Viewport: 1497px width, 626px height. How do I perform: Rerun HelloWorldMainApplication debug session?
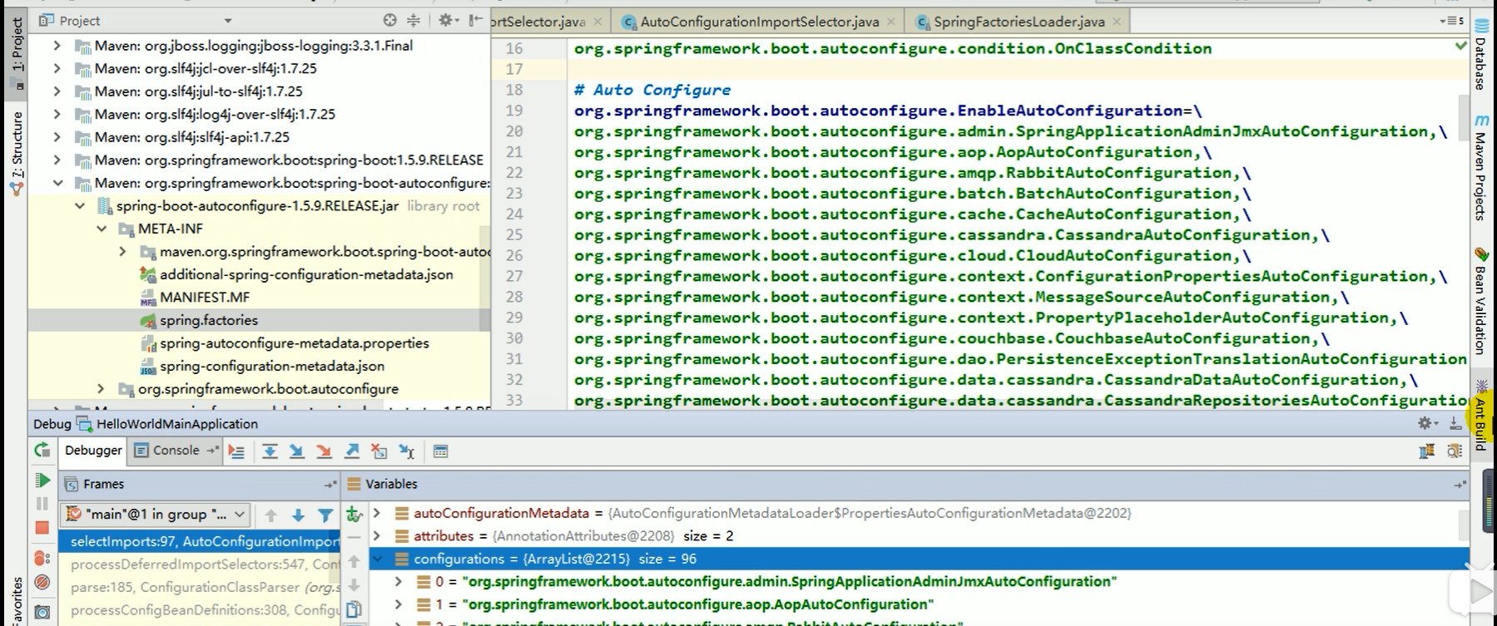42,451
